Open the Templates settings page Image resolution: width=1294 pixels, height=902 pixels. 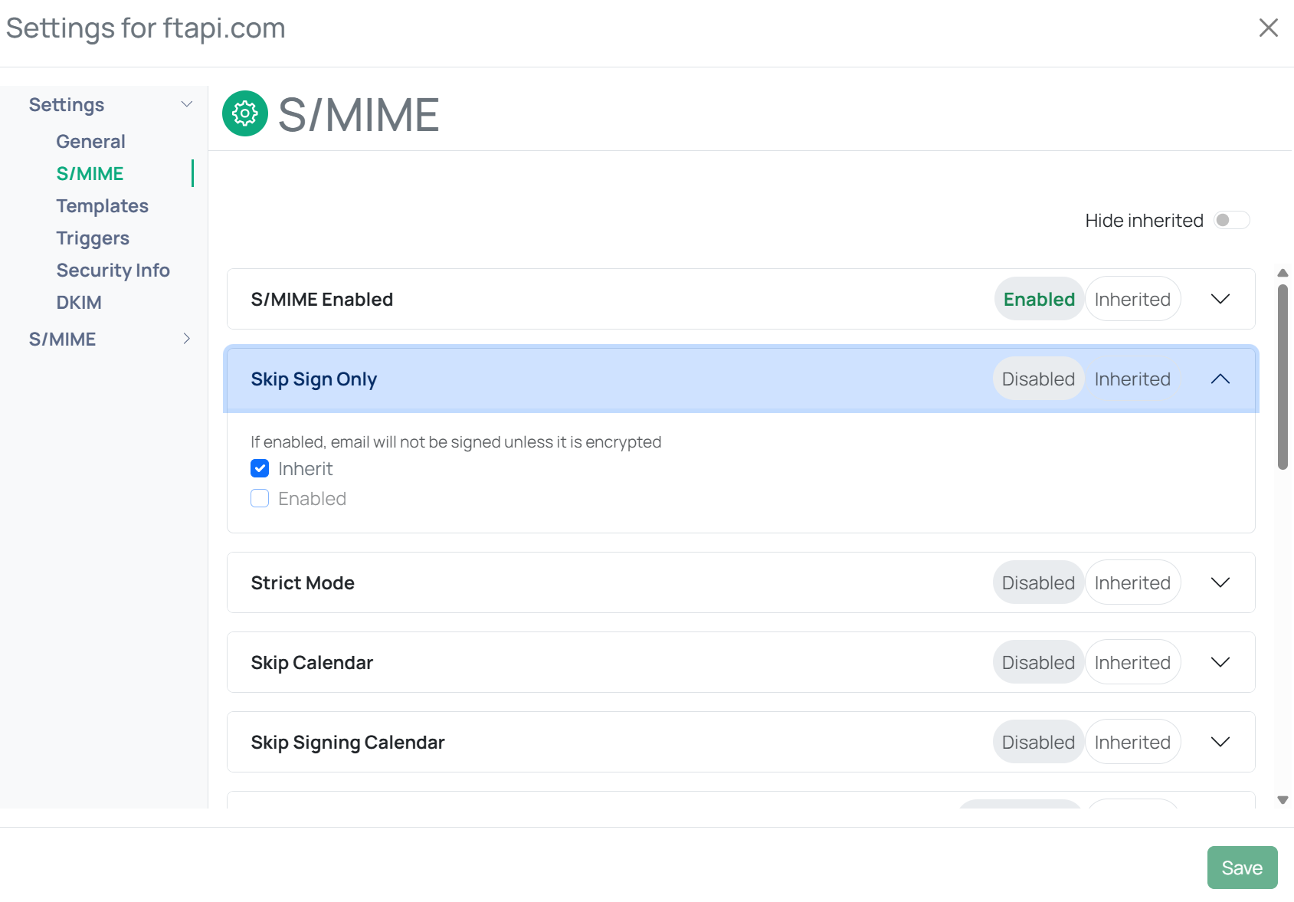coord(102,206)
